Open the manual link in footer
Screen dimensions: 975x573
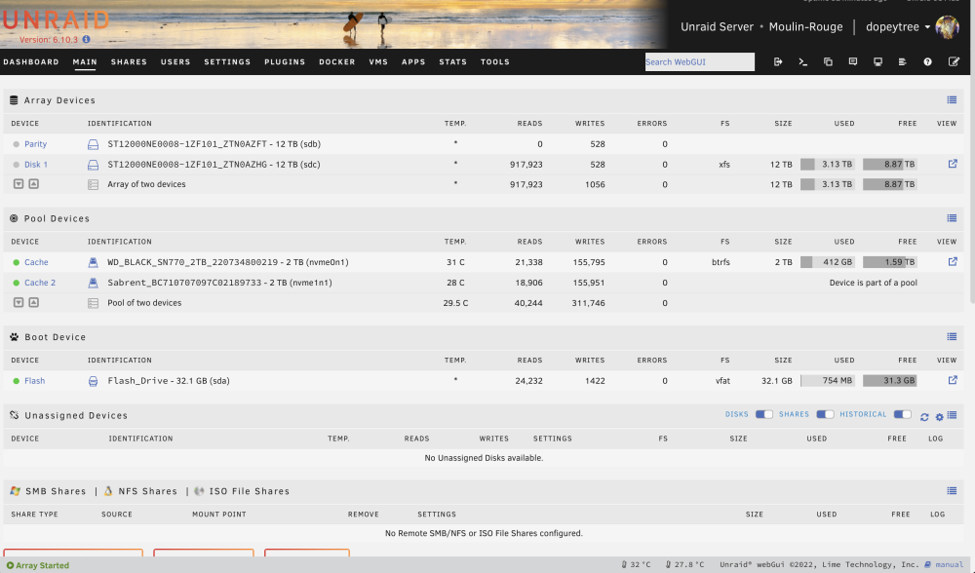click(x=949, y=565)
